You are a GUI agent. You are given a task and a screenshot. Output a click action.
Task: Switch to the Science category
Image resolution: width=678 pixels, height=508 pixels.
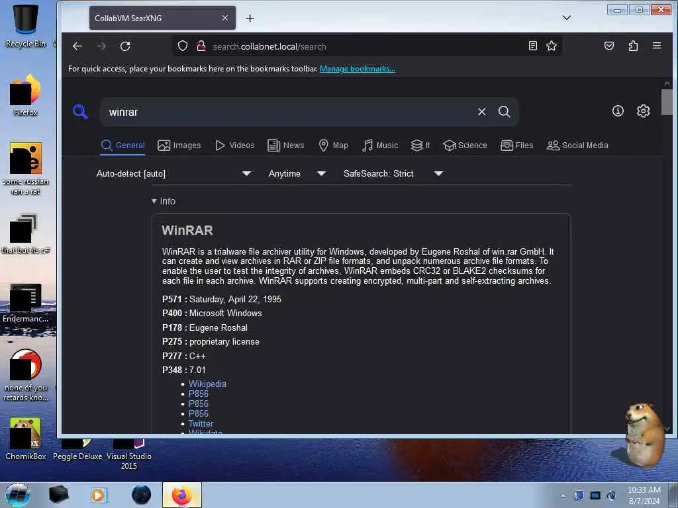[465, 146]
